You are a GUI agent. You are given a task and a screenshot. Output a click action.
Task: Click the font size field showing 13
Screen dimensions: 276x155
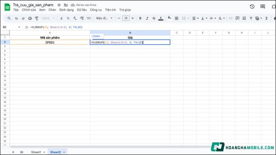pos(126,18)
